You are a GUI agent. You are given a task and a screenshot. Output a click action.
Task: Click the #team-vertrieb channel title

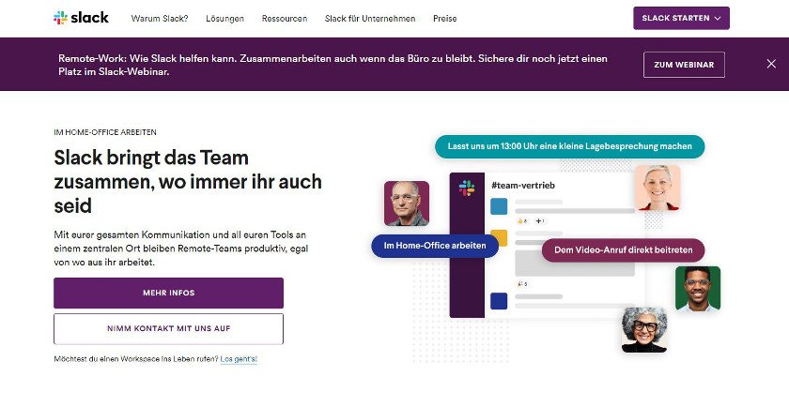[x=523, y=186]
